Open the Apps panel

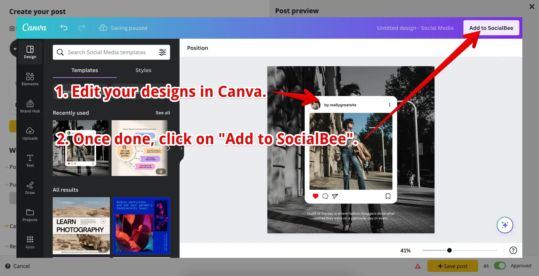[x=30, y=242]
